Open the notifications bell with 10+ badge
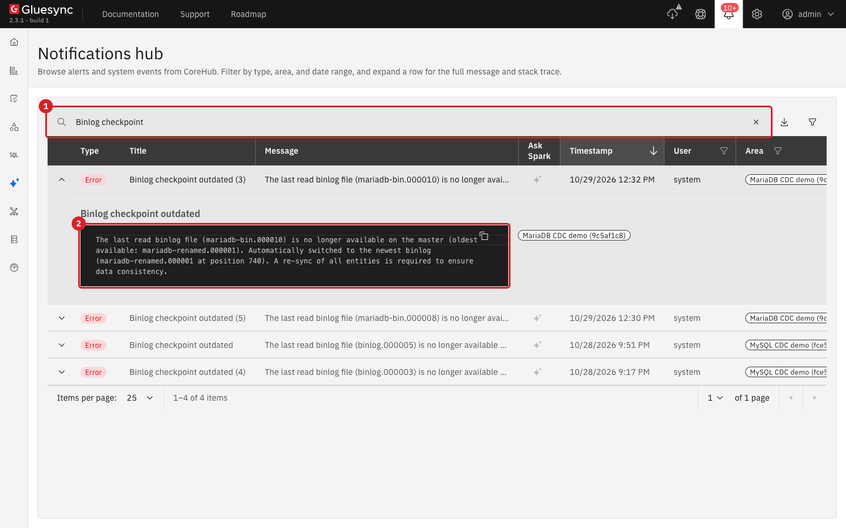Viewport: 846px width, 528px height. click(728, 14)
